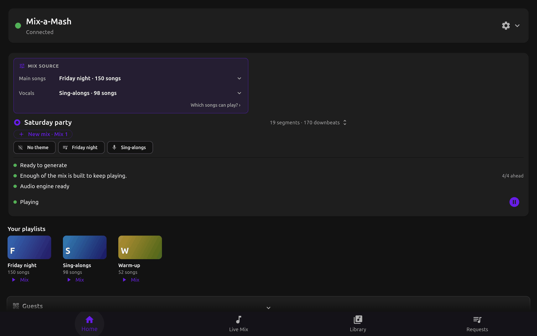
Task: Start Mix for Friday night playlist
Action: click(20, 280)
